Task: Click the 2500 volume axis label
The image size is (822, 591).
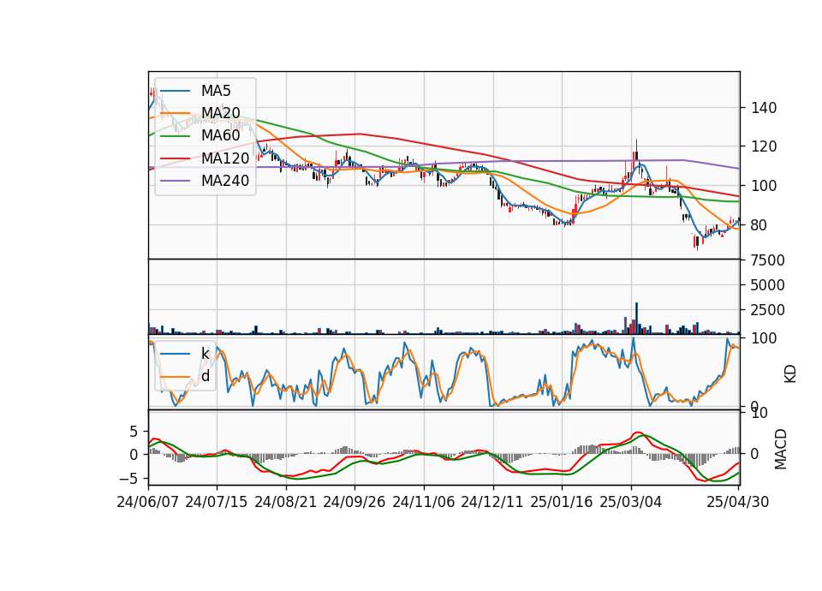Action: pos(768,310)
